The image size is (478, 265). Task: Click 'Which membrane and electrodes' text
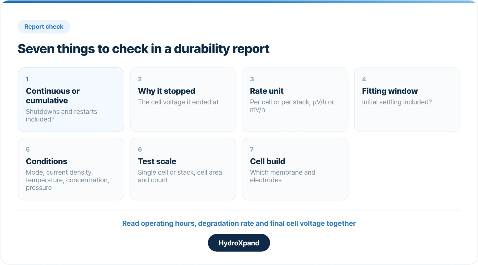tap(283, 176)
